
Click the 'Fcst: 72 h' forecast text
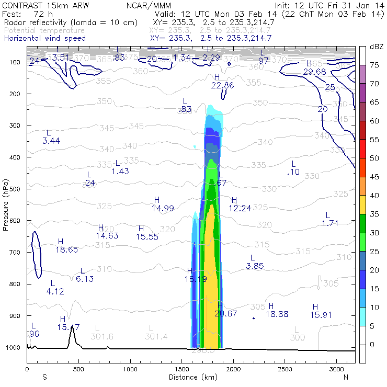coord(27,14)
